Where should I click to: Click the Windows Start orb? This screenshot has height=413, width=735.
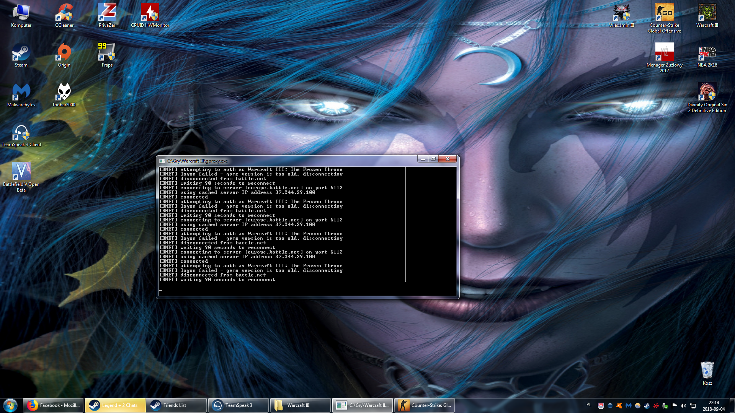10,405
